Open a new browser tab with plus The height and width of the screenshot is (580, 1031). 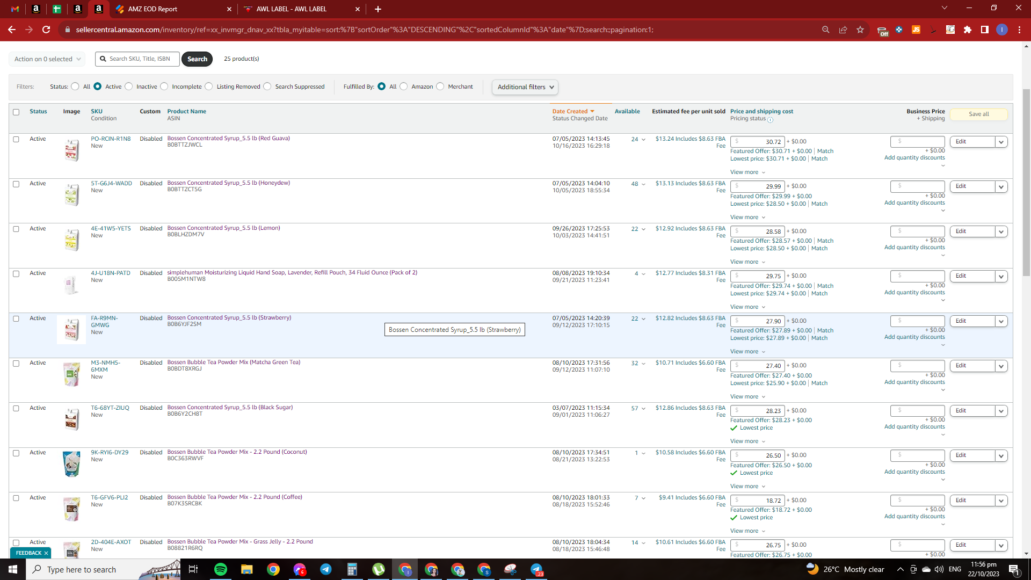378,9
